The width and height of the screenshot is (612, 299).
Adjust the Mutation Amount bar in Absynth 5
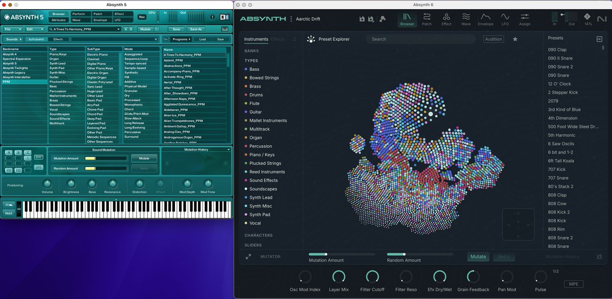click(106, 158)
